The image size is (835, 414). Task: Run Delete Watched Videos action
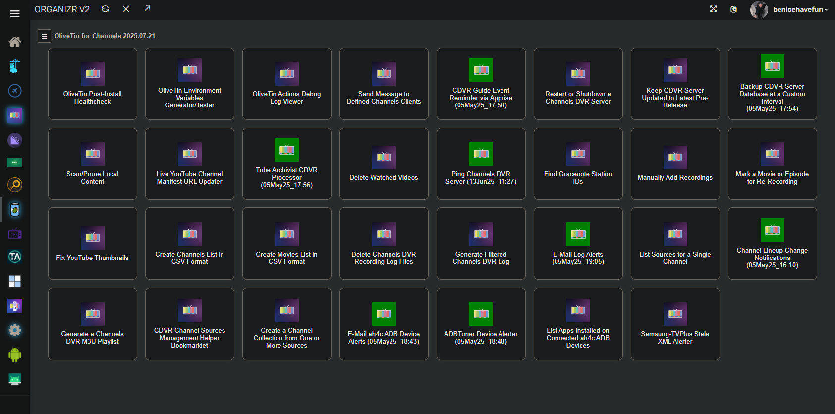pos(384,164)
